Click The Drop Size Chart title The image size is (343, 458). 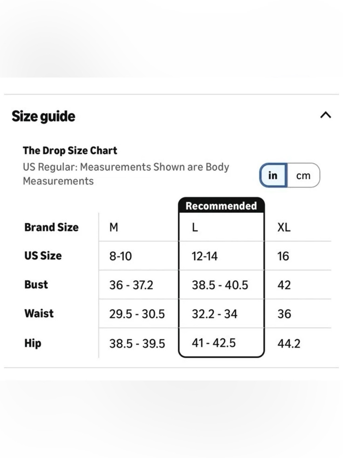tap(70, 150)
